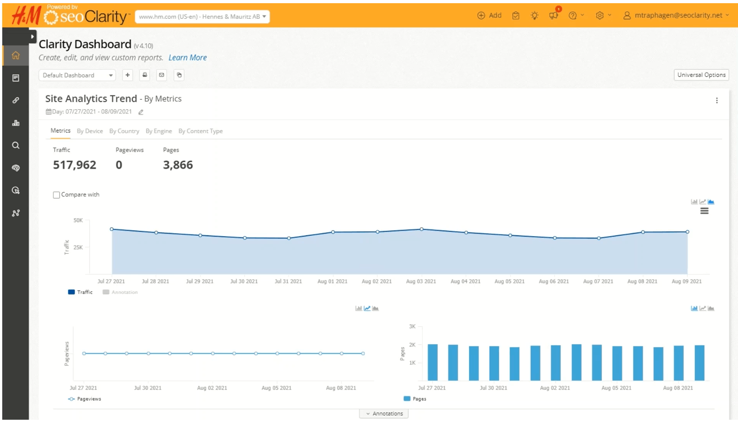Click the link-building icon in sidebar
Viewport: 738px width, 422px height.
pos(16,100)
